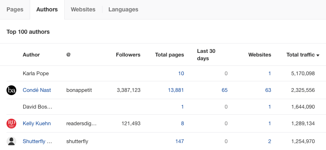The height and width of the screenshot is (150, 326).
Task: Click the Karla Pope author name
Action: pyautogui.click(x=36, y=74)
